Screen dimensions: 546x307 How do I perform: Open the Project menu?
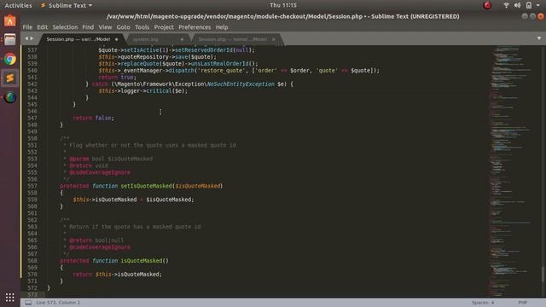[164, 27]
